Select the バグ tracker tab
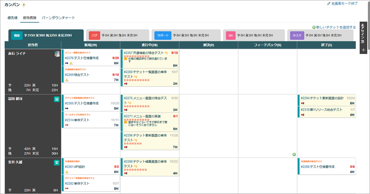This screenshot has width=370, height=194. click(x=94, y=35)
